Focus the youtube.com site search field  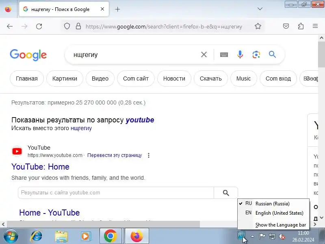[x=116, y=193]
